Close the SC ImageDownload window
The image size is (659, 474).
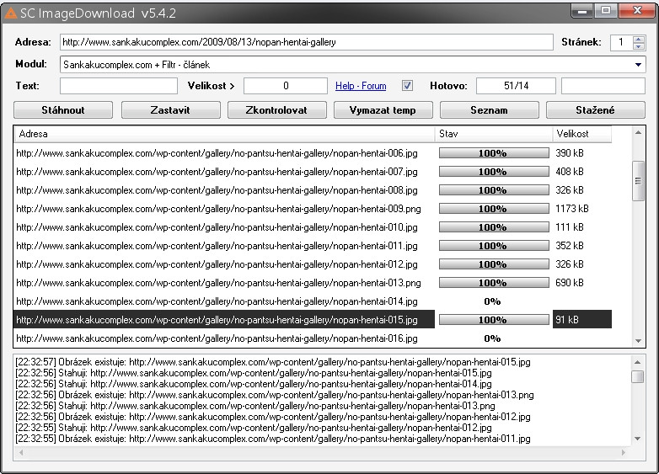[x=637, y=11]
